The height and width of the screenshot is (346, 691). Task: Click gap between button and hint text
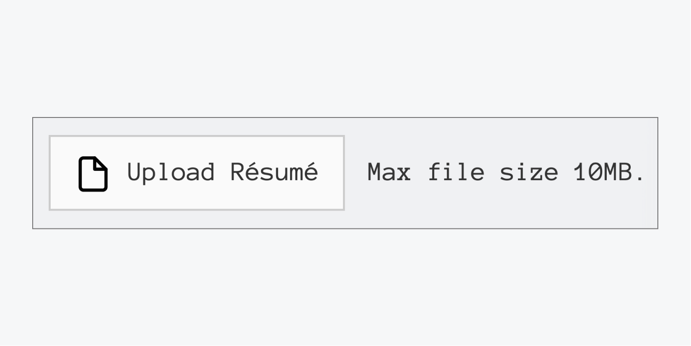tap(356, 173)
